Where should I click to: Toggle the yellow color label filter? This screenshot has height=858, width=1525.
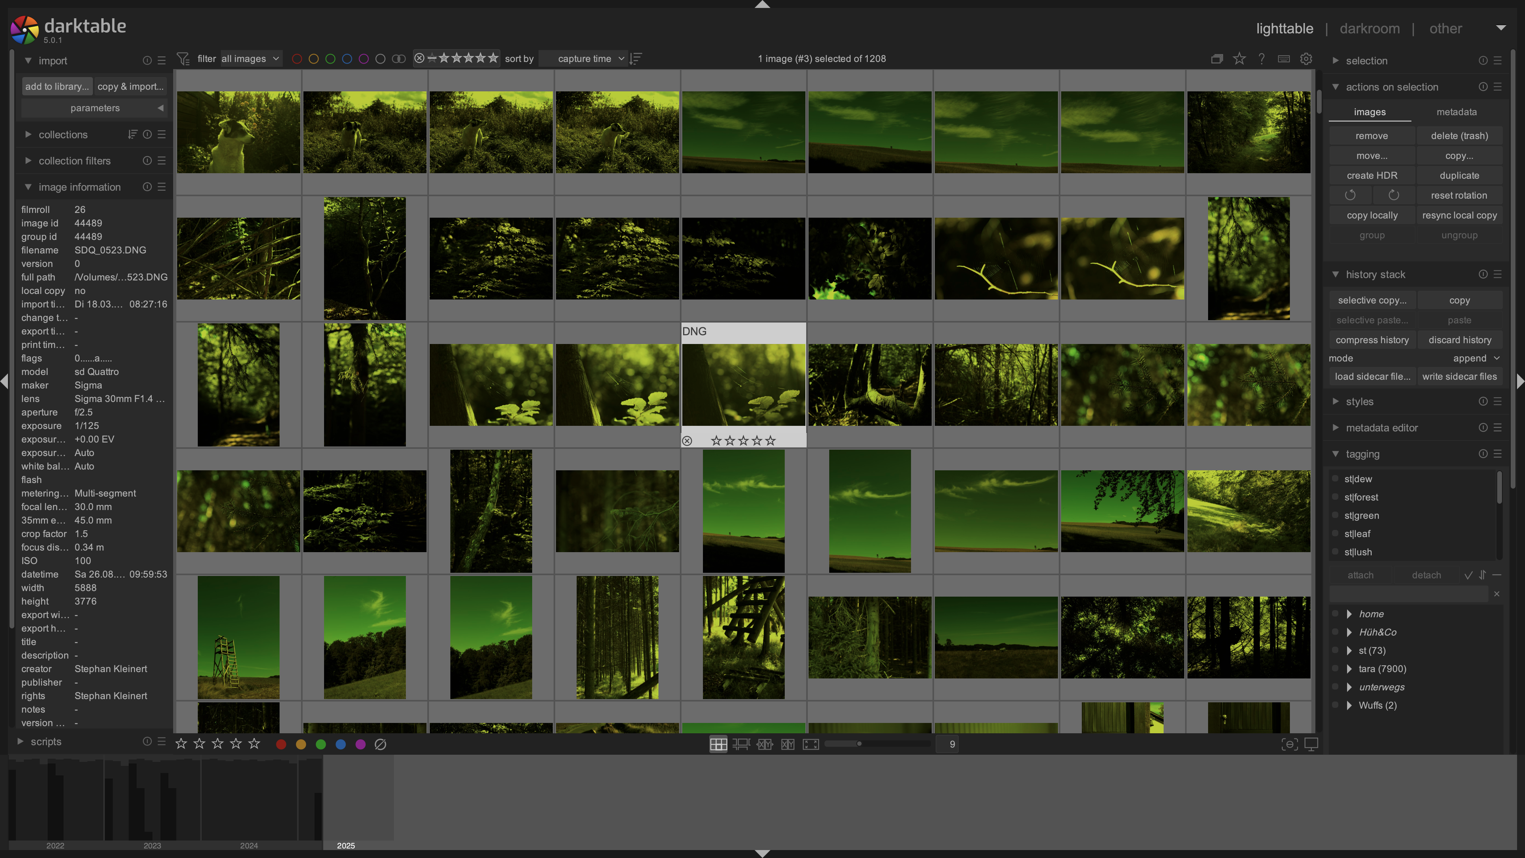[314, 59]
